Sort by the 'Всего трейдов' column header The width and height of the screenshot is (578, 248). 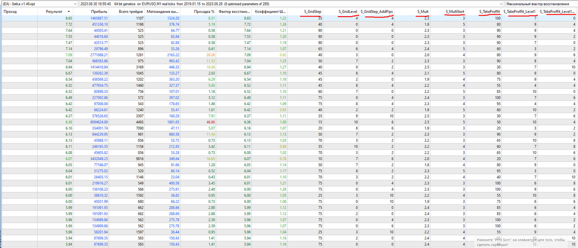pos(131,11)
